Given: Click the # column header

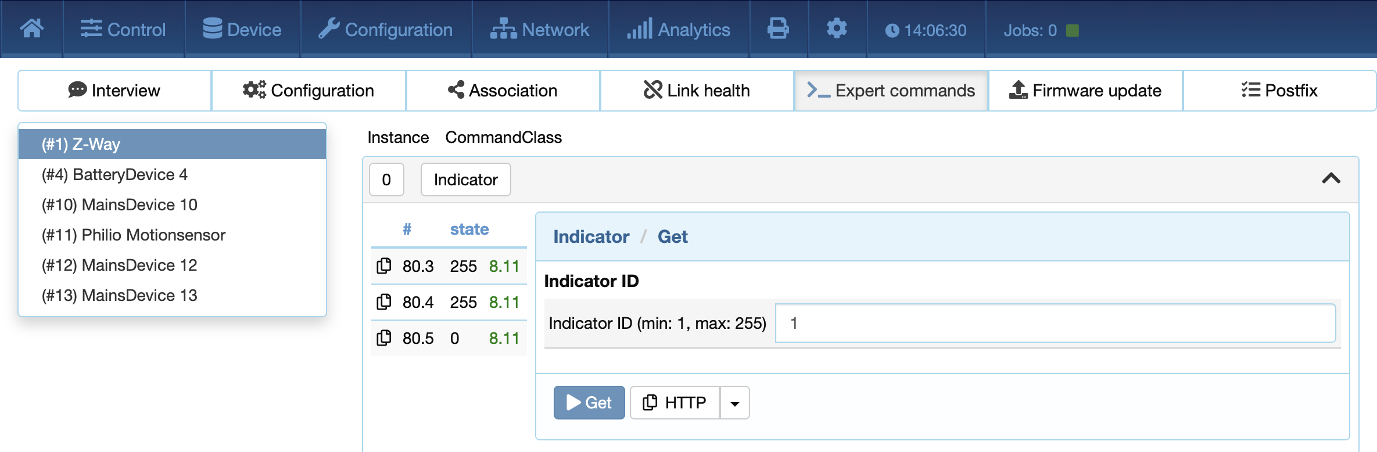Looking at the screenshot, I should click(x=407, y=229).
